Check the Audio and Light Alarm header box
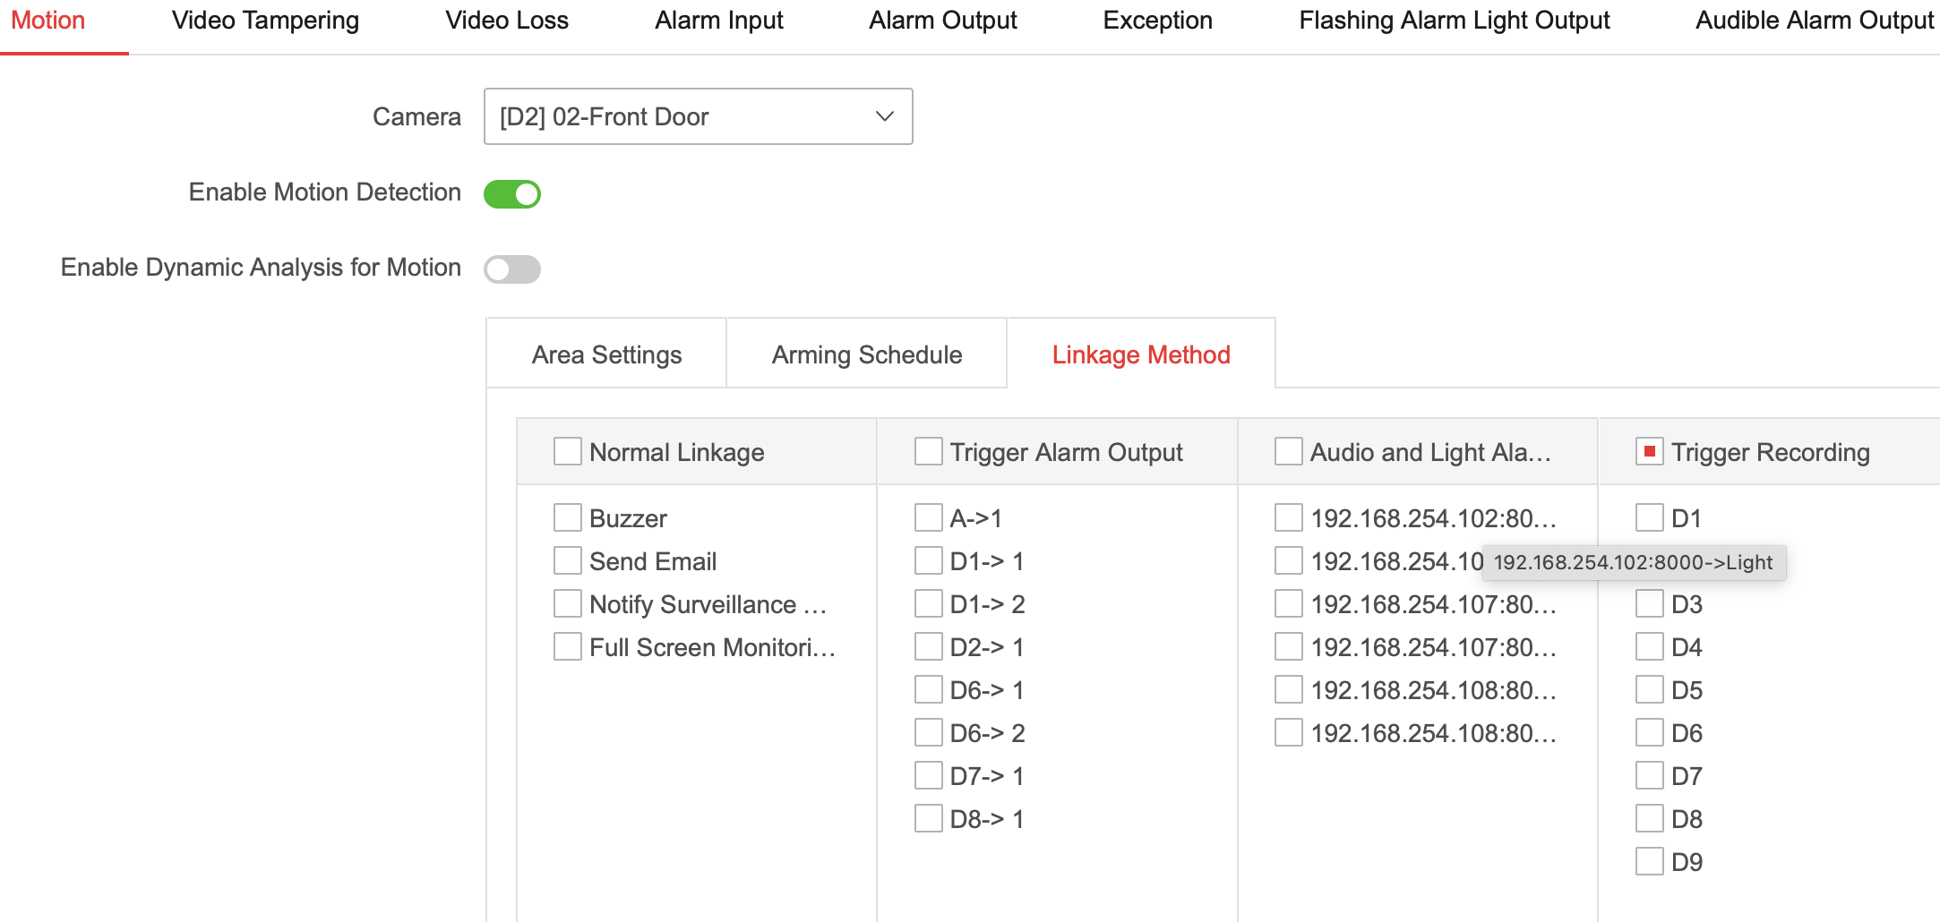1940x922 pixels. [x=1289, y=451]
